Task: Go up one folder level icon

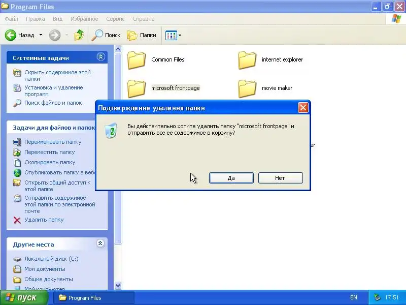Action: click(79, 35)
